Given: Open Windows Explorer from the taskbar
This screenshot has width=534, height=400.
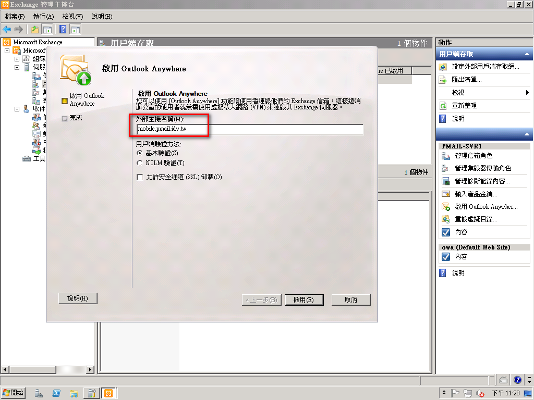Looking at the screenshot, I should [x=74, y=394].
